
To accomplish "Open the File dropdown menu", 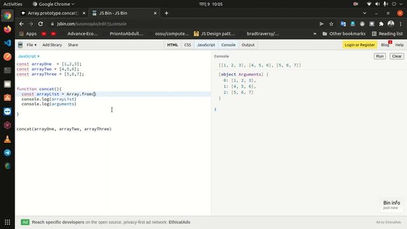I will click(x=31, y=45).
